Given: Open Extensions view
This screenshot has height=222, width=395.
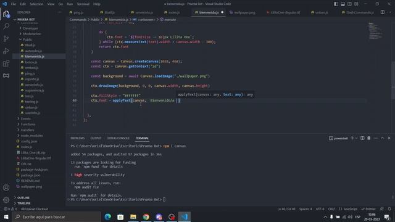Looking at the screenshot, I should (x=6, y=64).
